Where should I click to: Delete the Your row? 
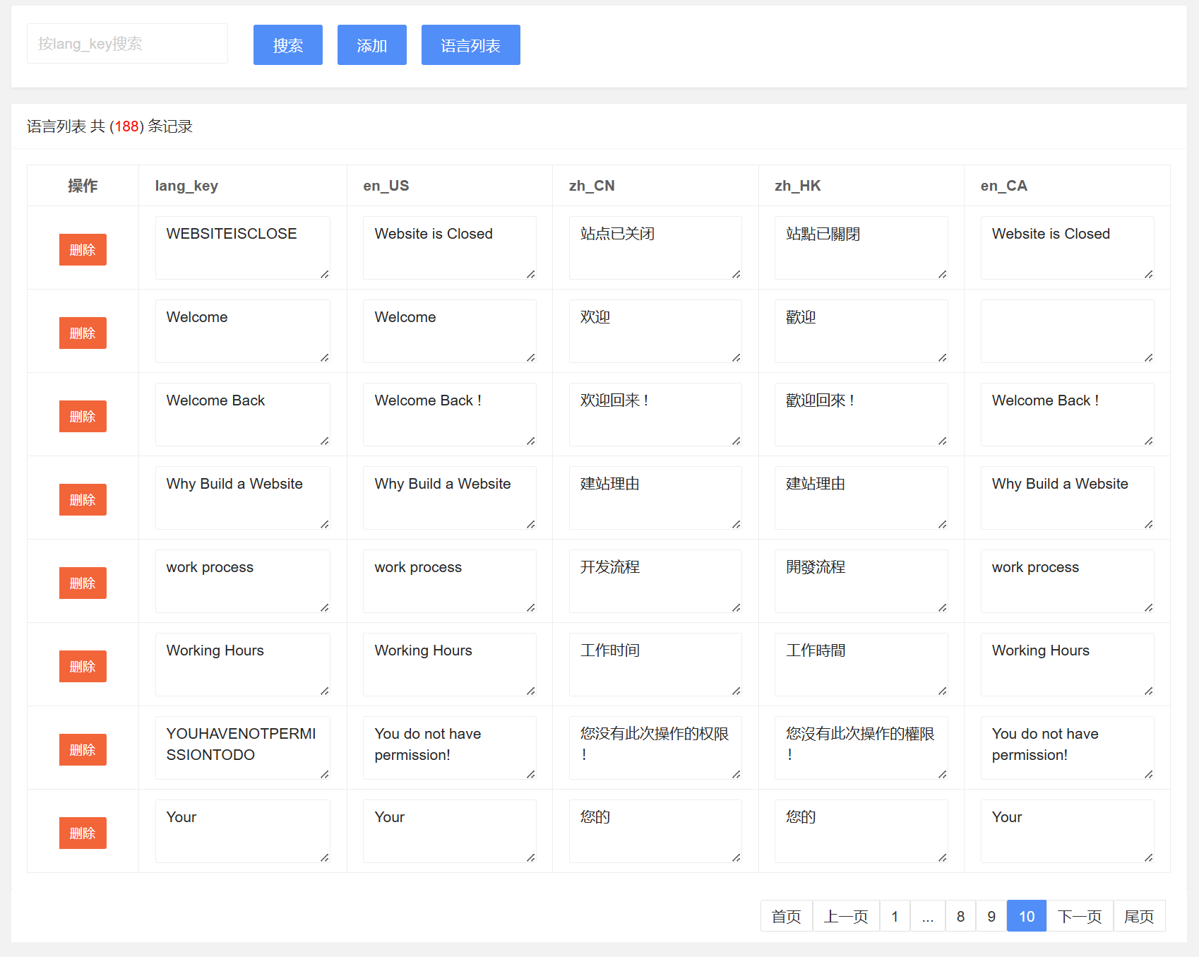click(83, 833)
